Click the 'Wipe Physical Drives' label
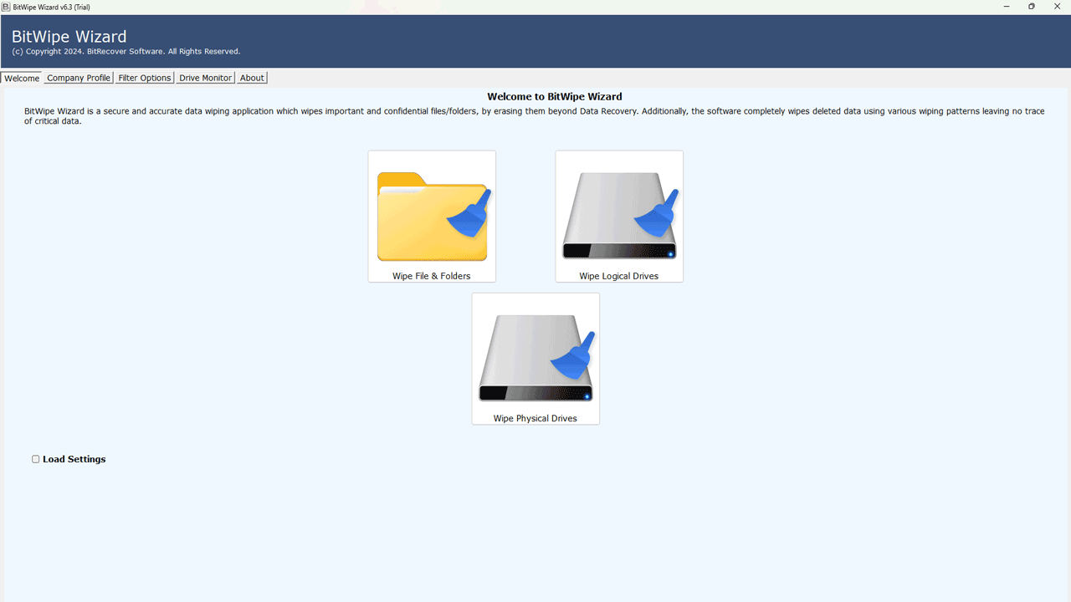This screenshot has height=602, width=1071. (x=535, y=418)
